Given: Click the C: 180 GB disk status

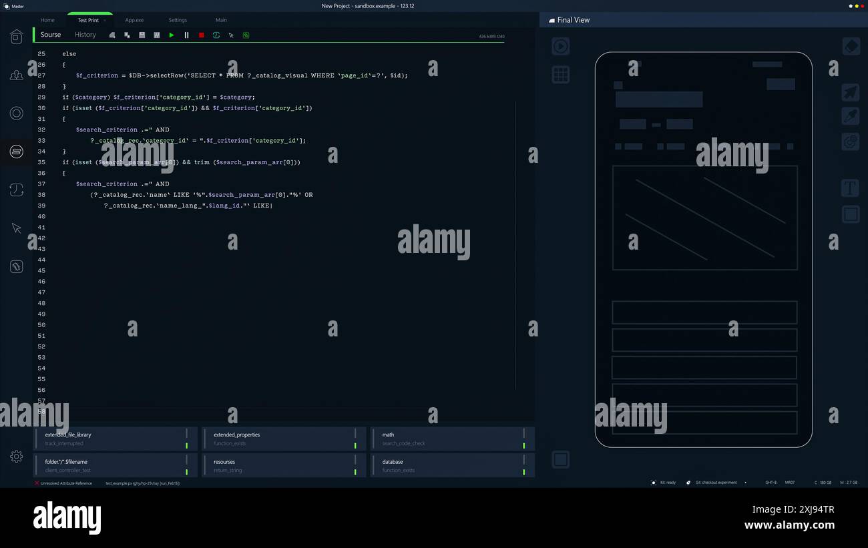Looking at the screenshot, I should click(823, 482).
